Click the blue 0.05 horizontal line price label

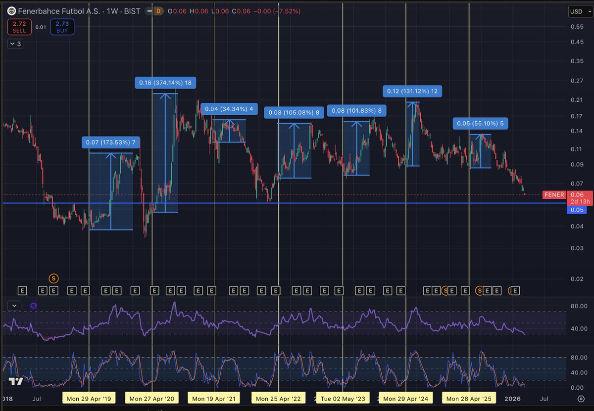[576, 210]
